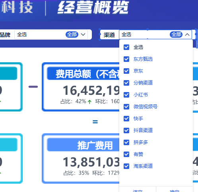Toggle the 快手 checkbox
This screenshot has height=192, width=198.
coord(126,119)
